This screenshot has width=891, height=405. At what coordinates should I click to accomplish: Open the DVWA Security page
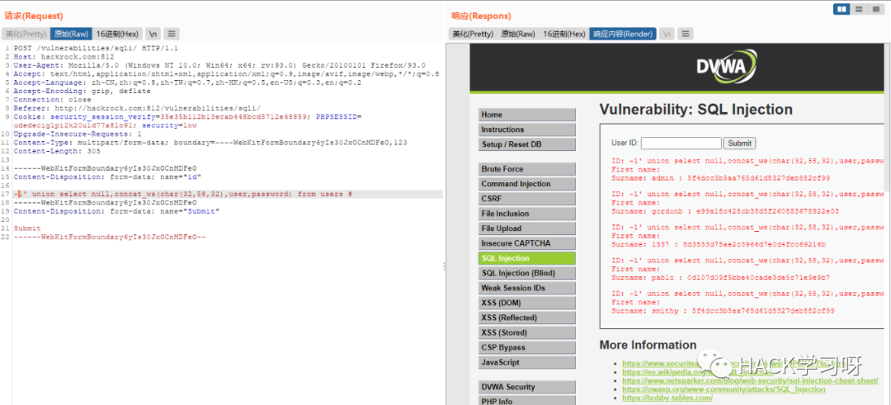point(526,387)
